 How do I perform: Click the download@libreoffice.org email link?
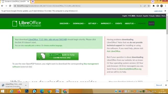pos(130,69)
